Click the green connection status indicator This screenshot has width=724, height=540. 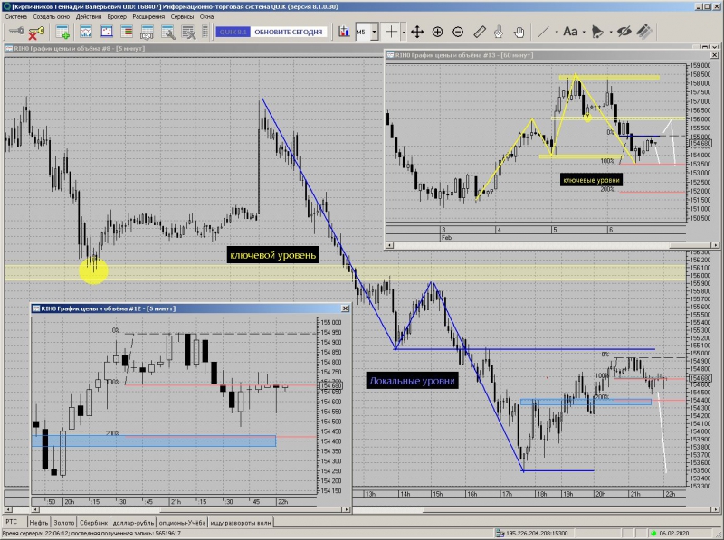653,533
